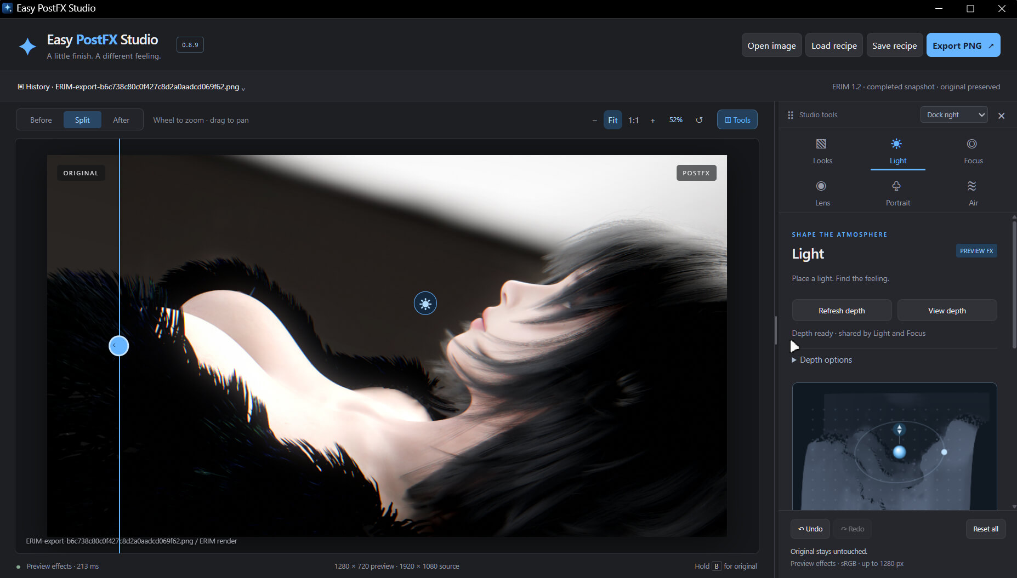Viewport: 1017px width, 578px height.
Task: Expand the Depth options section
Action: 822,360
